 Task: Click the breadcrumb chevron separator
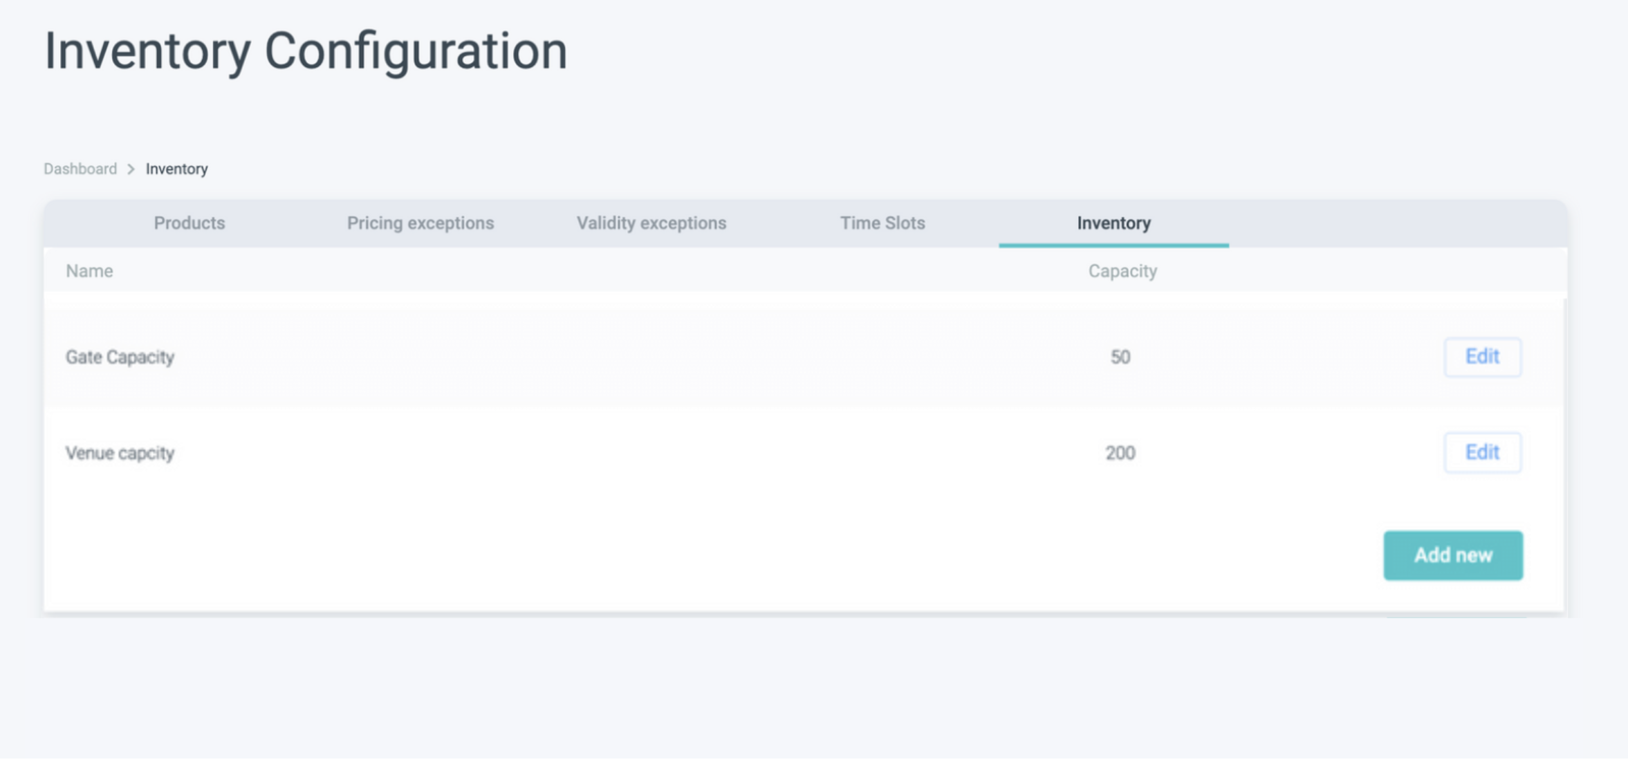(131, 169)
